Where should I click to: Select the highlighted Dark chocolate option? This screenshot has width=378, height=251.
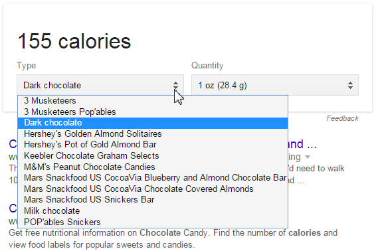click(x=153, y=123)
